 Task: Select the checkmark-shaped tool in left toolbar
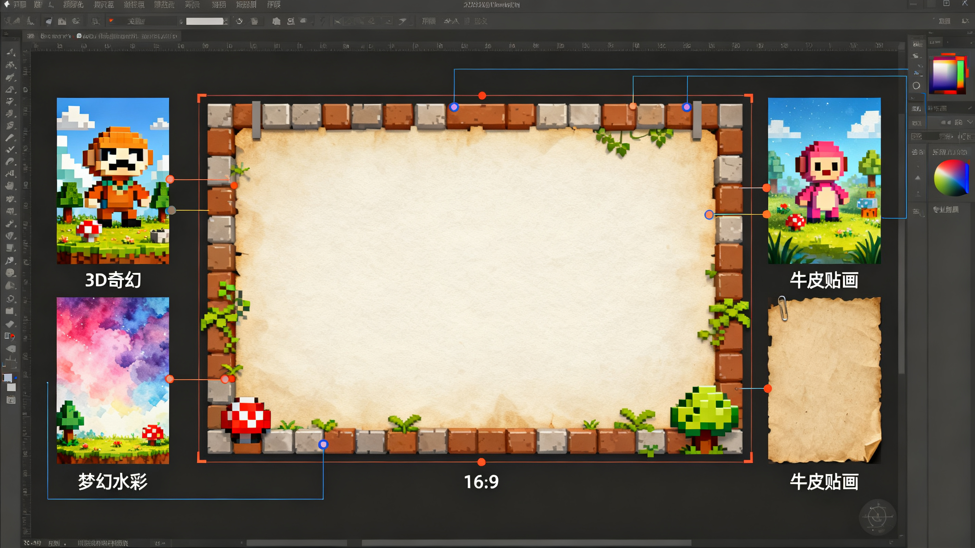point(10,150)
